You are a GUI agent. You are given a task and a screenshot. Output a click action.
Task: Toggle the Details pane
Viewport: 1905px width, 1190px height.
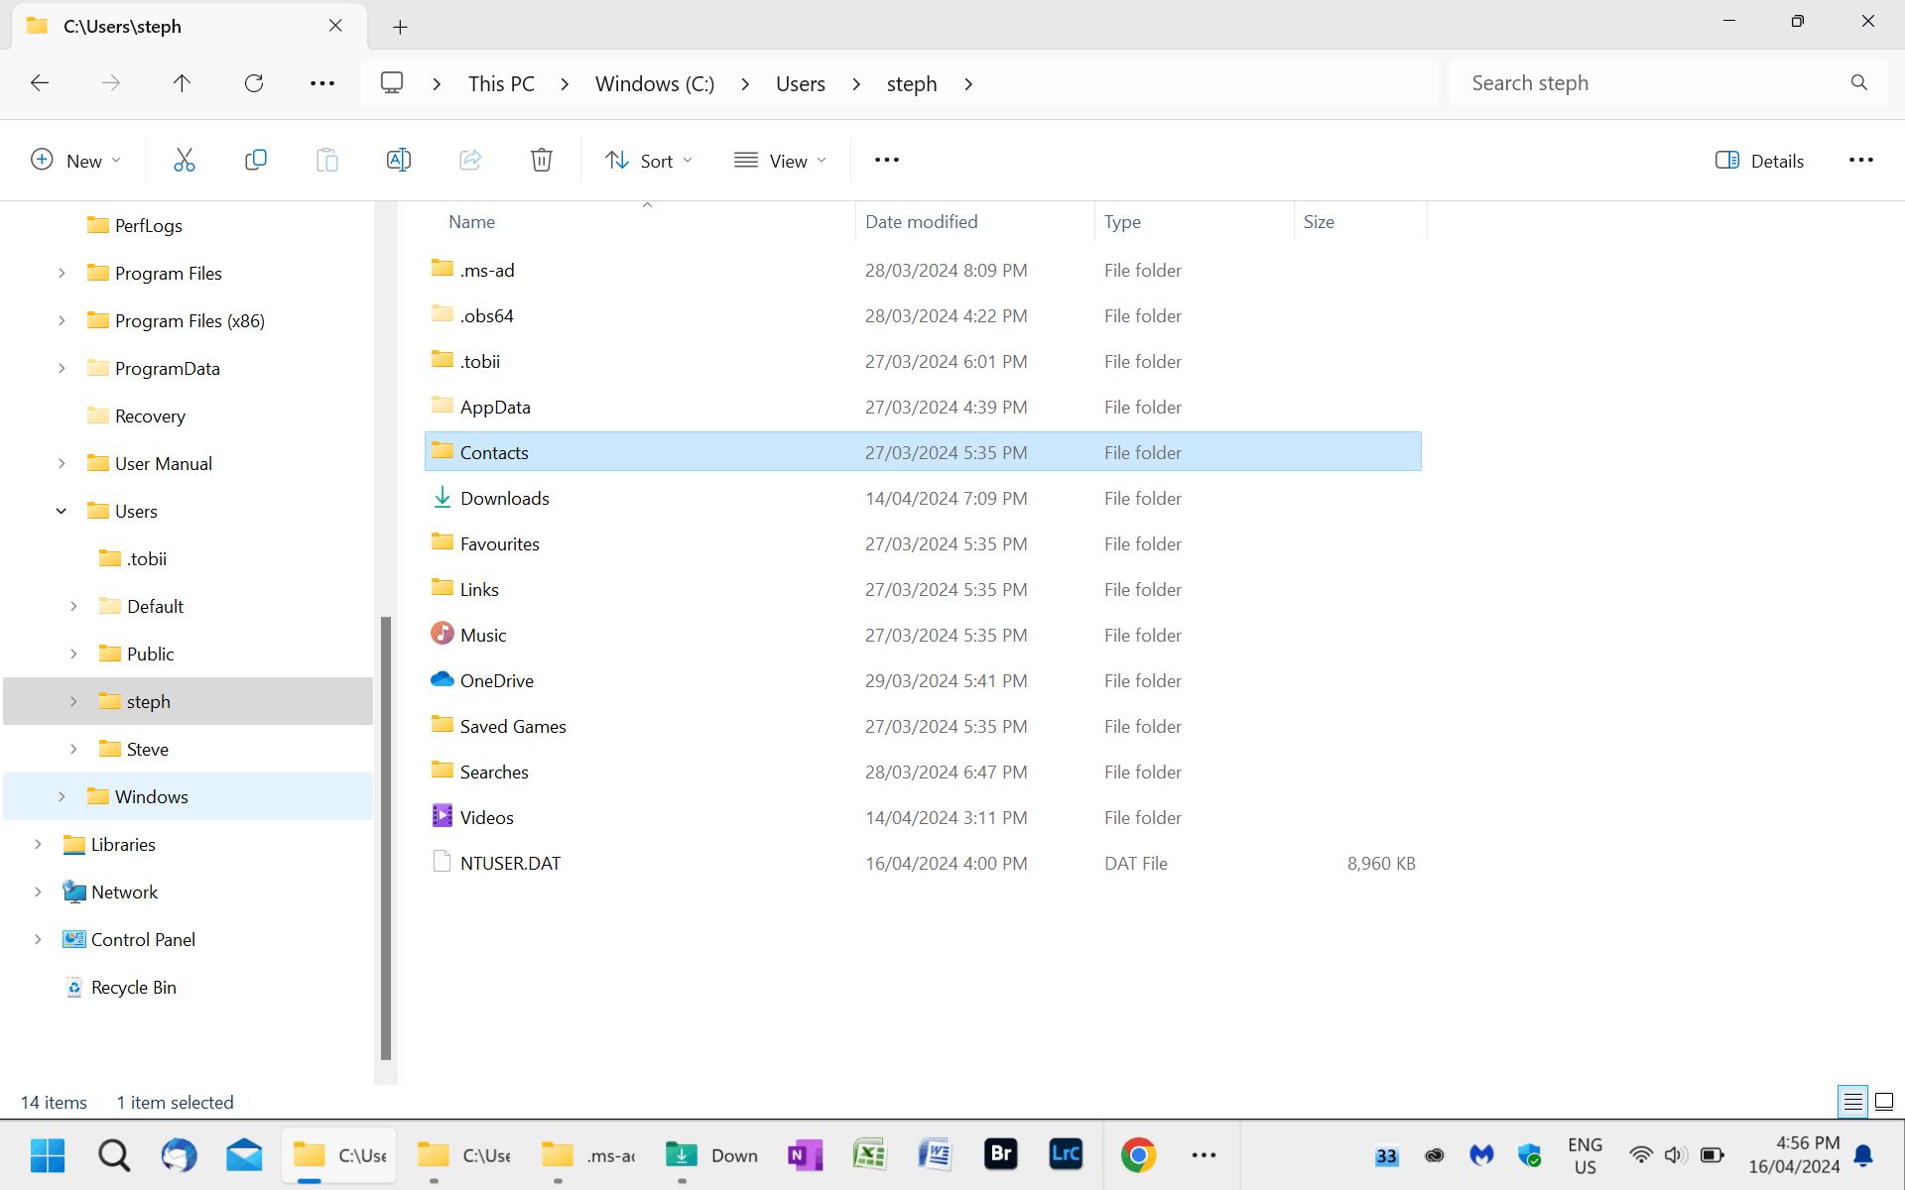(x=1759, y=161)
